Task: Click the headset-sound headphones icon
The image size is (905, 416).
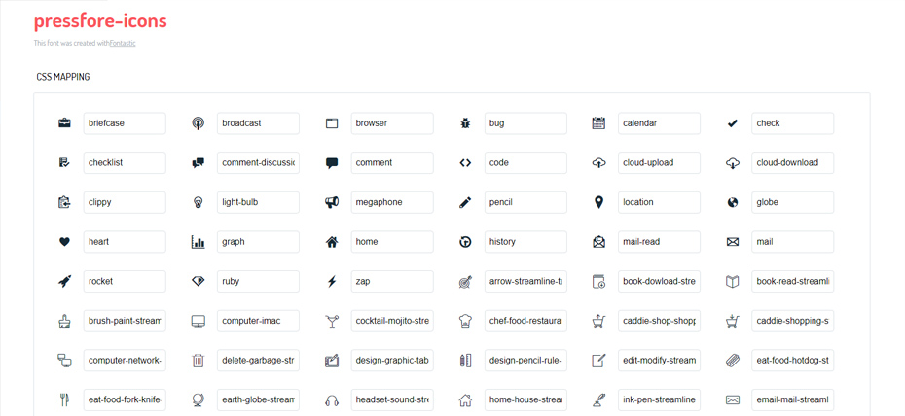Action: point(332,400)
